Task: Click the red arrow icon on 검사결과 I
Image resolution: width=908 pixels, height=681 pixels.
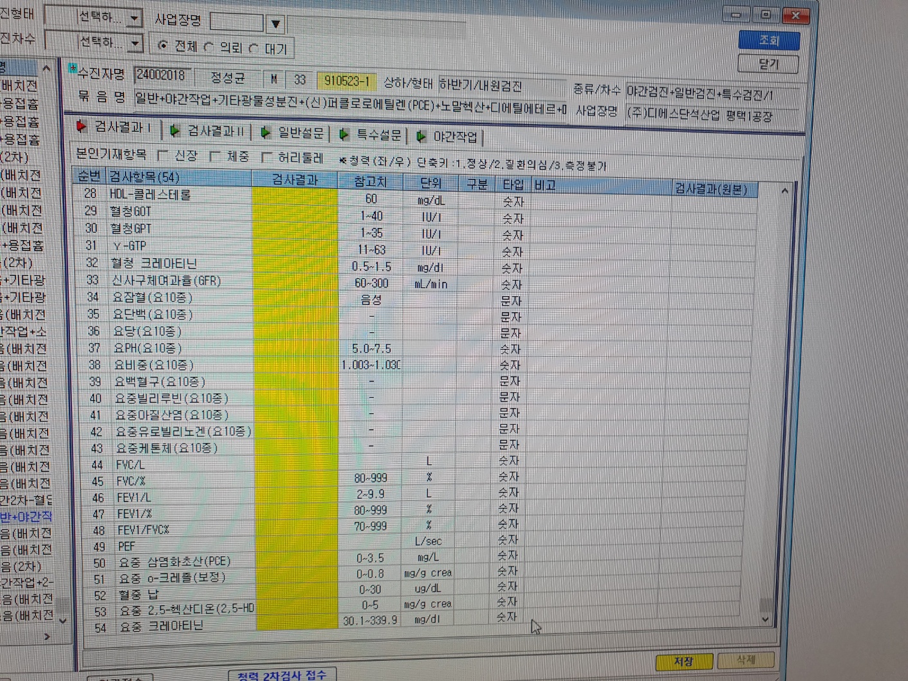Action: (82, 126)
